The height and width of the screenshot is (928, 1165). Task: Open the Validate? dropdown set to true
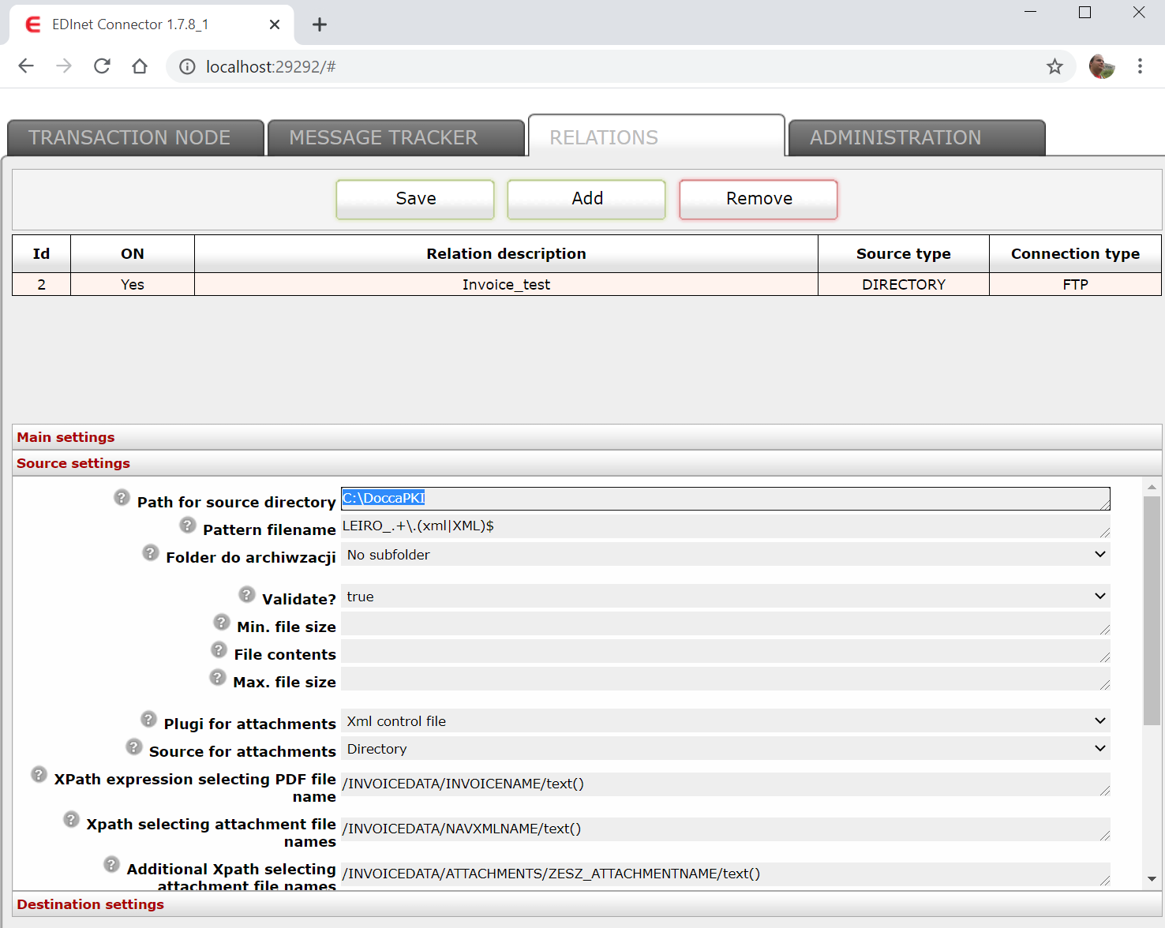[725, 597]
